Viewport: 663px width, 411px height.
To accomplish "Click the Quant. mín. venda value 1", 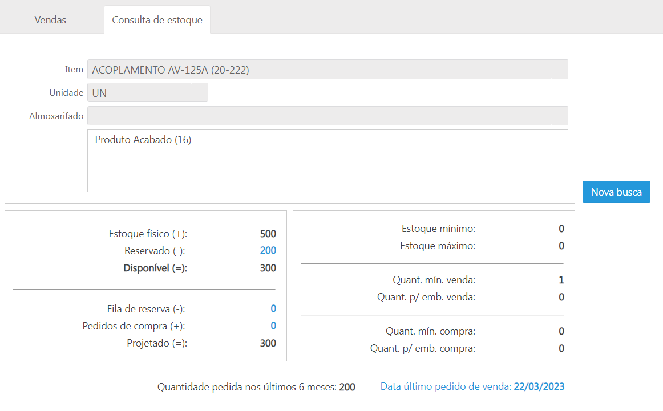I will (561, 280).
